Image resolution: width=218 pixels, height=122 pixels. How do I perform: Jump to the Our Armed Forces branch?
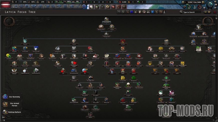(12, 104)
